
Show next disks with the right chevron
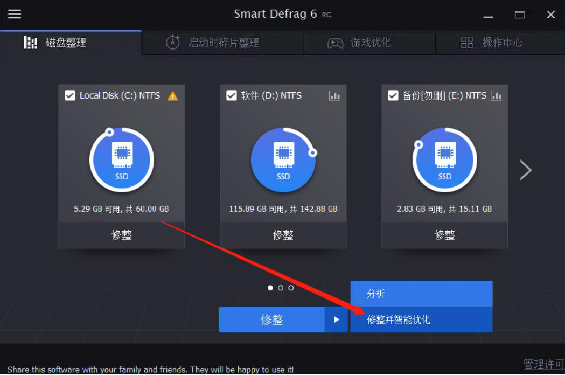[x=526, y=170]
